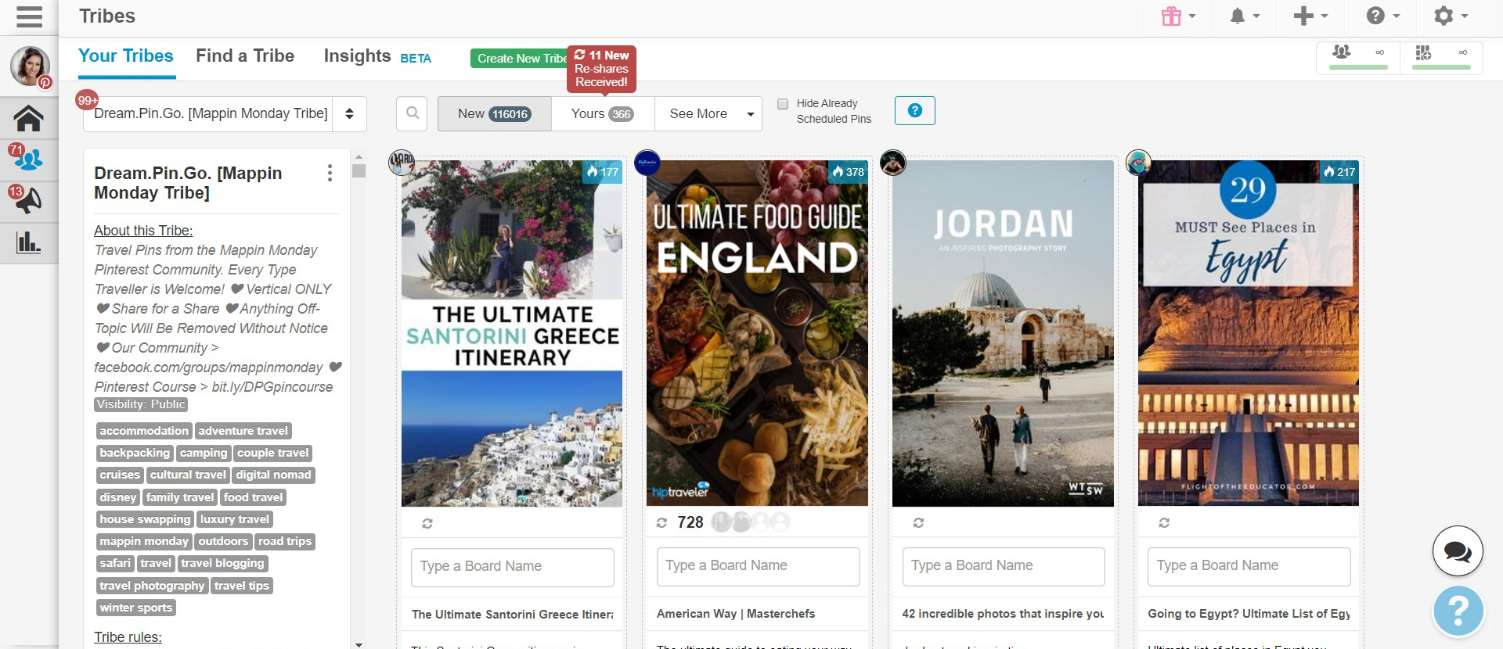Open the 29 Must See Egypt pin image

point(1249,334)
